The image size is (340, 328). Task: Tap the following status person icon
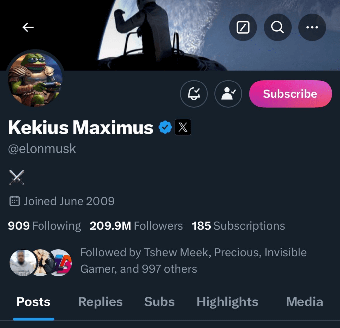tap(228, 94)
